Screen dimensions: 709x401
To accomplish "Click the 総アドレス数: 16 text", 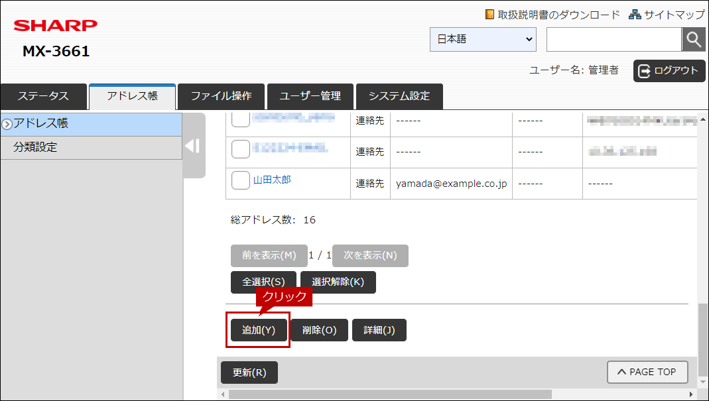I will point(273,220).
